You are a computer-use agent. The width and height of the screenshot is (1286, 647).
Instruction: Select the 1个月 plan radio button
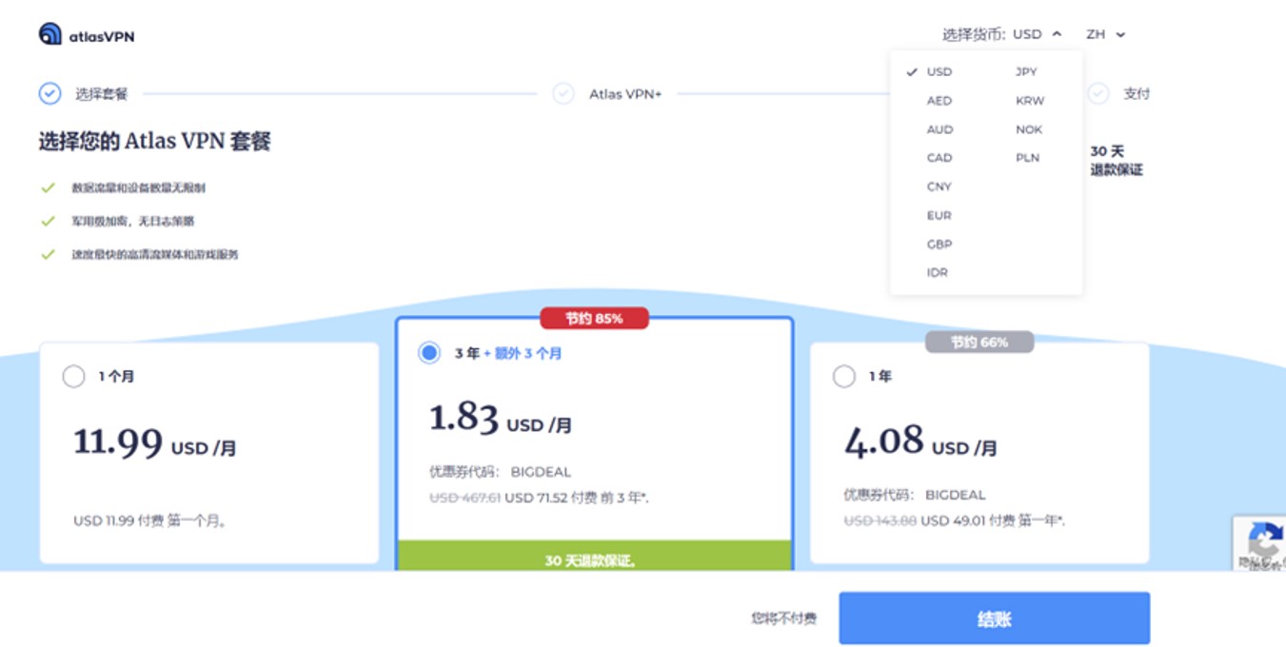click(x=73, y=376)
